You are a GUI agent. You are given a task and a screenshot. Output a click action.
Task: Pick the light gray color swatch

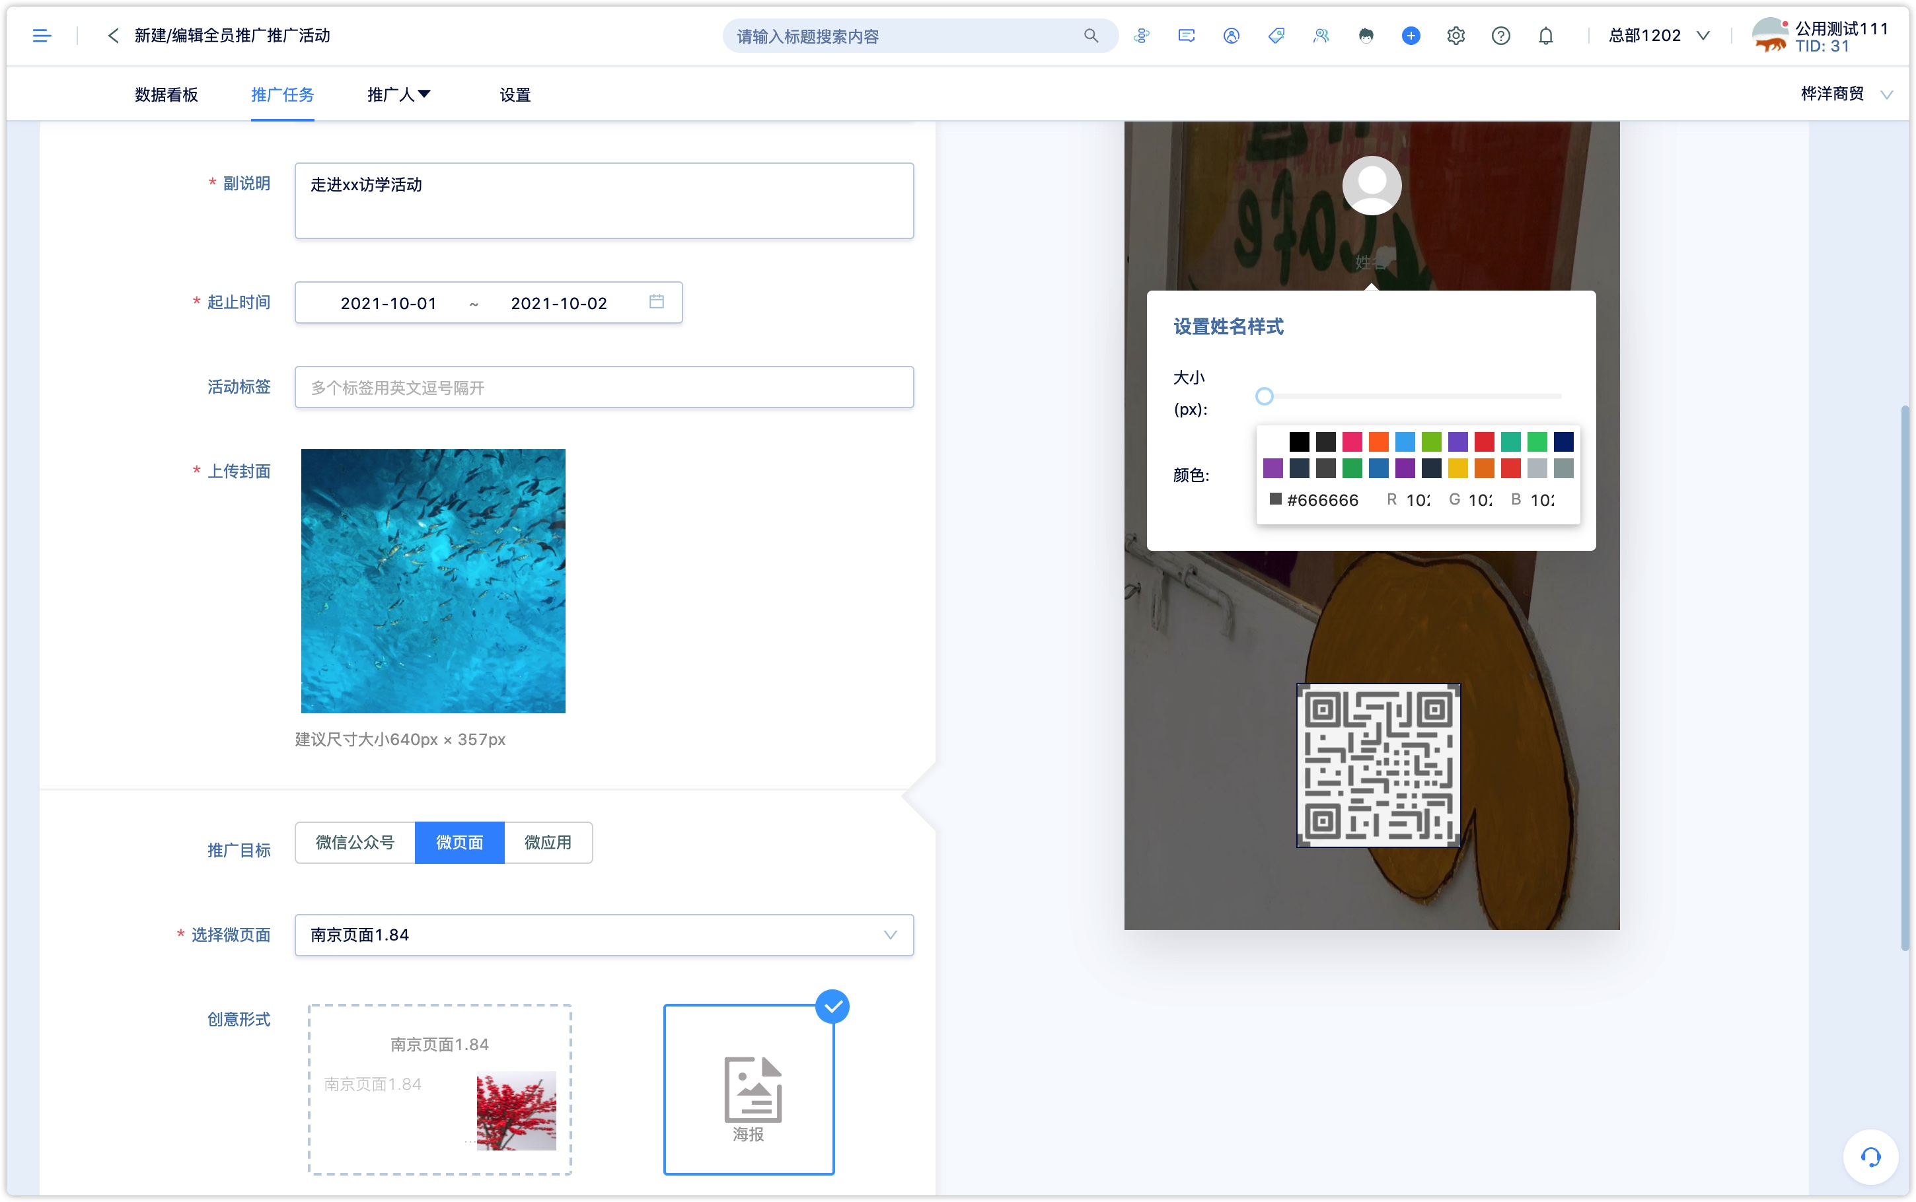pos(1537,468)
